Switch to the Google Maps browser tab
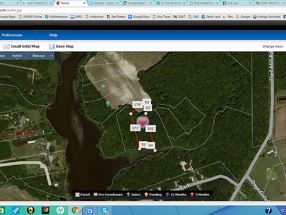 [x=137, y=3]
